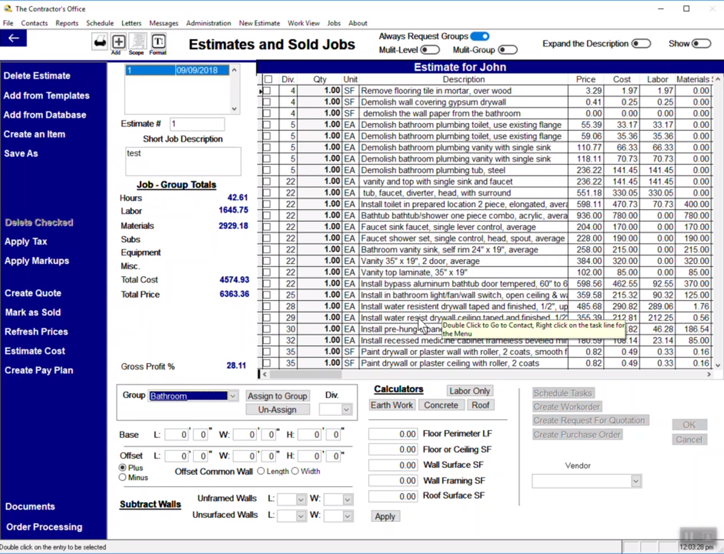Open the Format text icon

coord(158,42)
